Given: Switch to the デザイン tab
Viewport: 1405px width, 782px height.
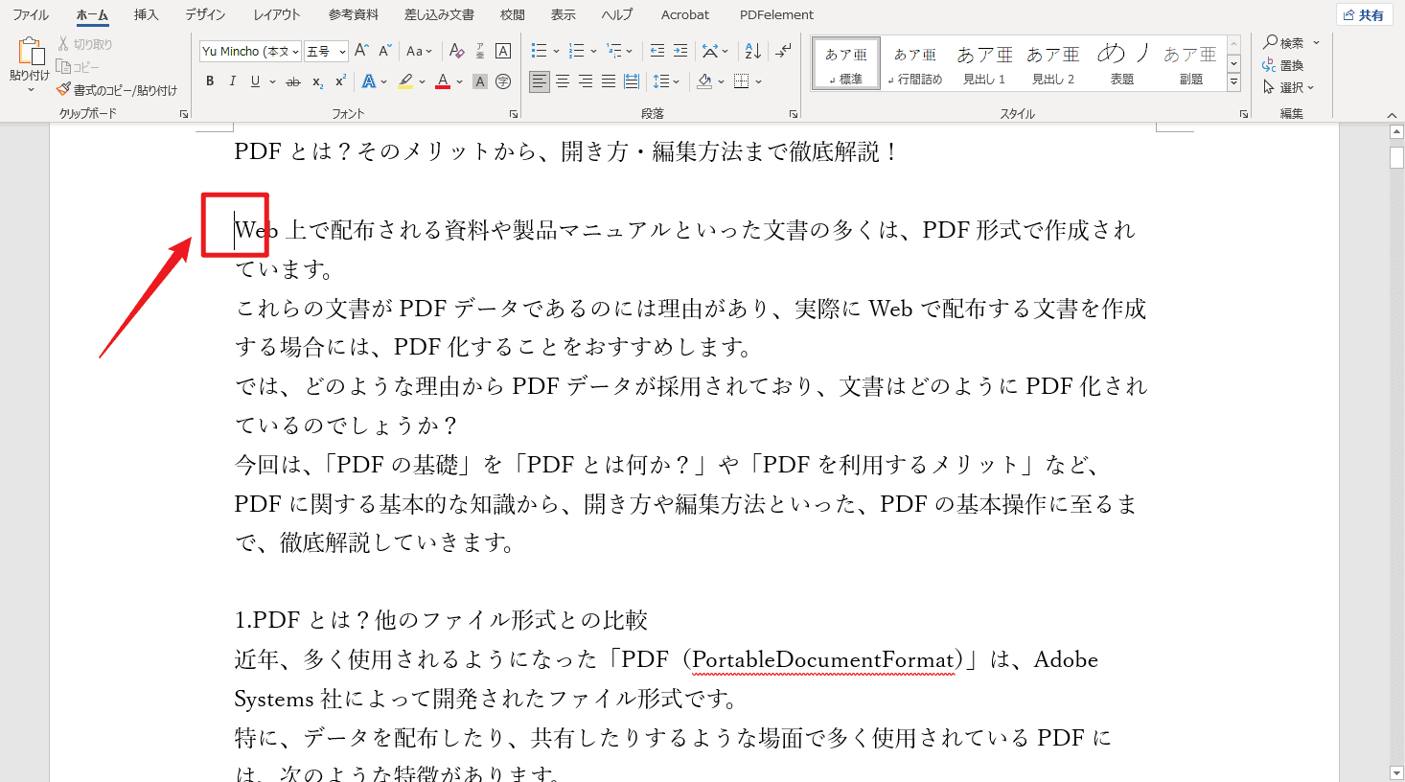Looking at the screenshot, I should (x=205, y=14).
